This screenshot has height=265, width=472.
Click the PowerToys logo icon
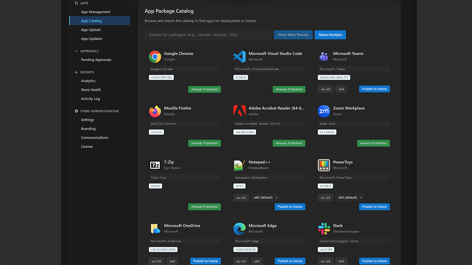(324, 165)
